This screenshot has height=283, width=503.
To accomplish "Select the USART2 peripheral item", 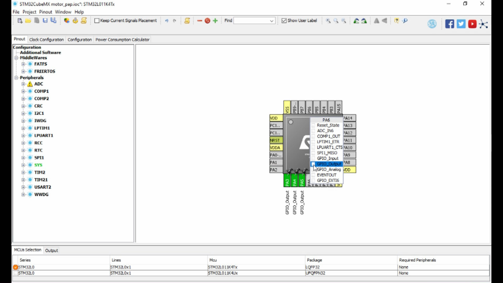I will click(42, 187).
